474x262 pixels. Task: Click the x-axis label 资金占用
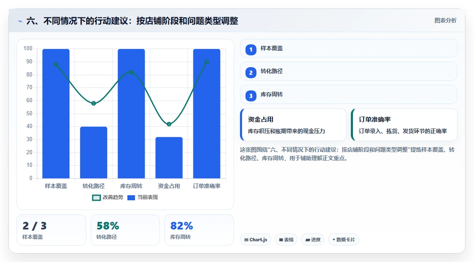[x=169, y=186]
